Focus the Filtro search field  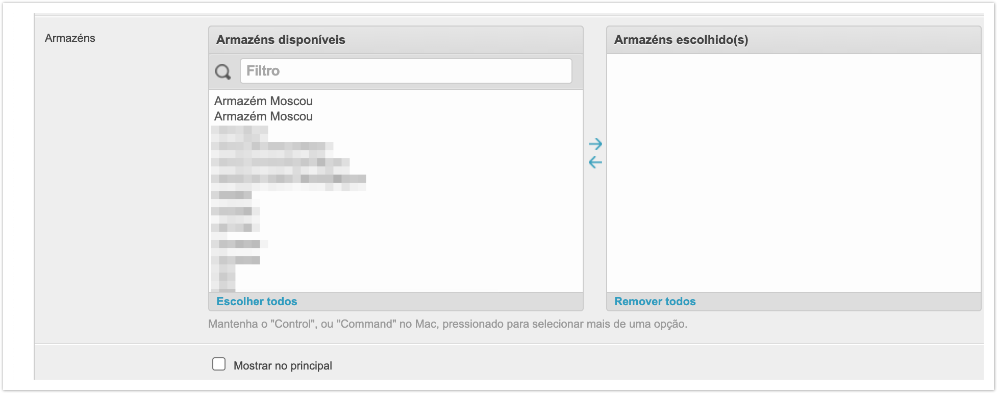406,71
